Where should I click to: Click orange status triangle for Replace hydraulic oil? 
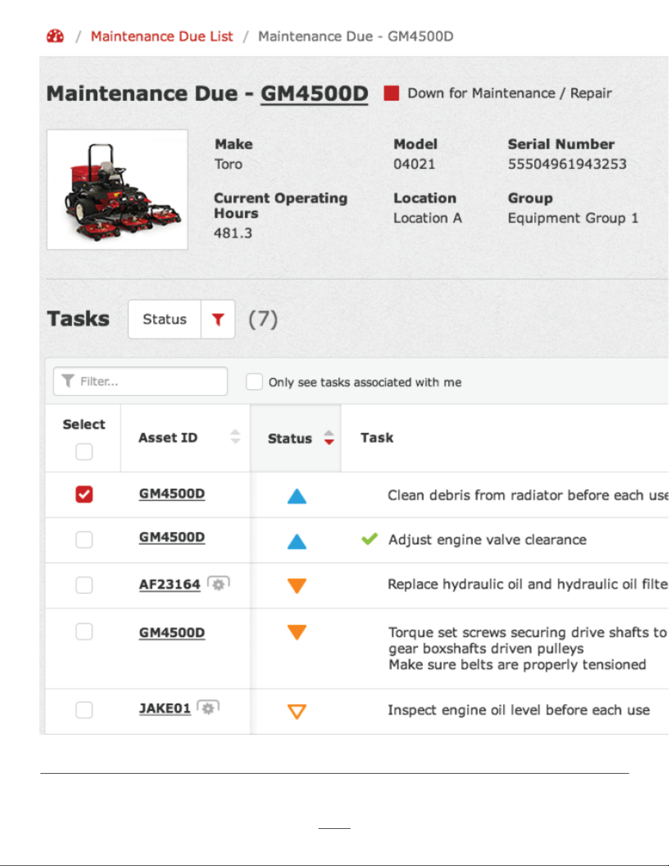point(297,586)
